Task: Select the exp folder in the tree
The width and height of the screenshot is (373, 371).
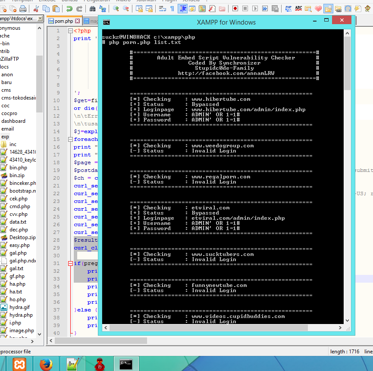Action: [5, 137]
